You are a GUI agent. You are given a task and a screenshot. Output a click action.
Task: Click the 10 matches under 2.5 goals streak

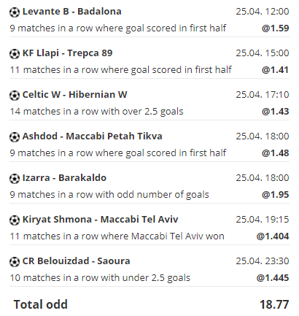(100, 278)
